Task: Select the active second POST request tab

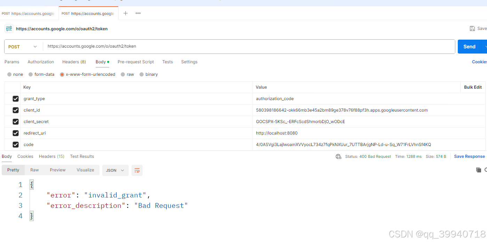Action: pos(88,14)
